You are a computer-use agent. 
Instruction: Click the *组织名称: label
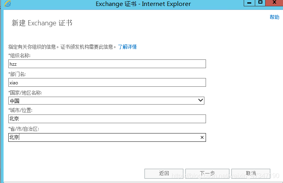tap(19, 55)
